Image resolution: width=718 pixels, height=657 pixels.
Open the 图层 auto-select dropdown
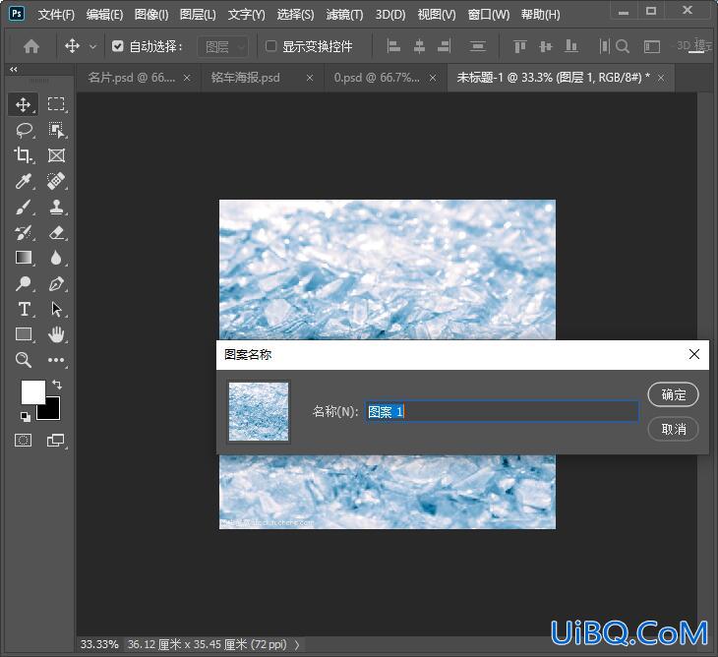point(223,46)
